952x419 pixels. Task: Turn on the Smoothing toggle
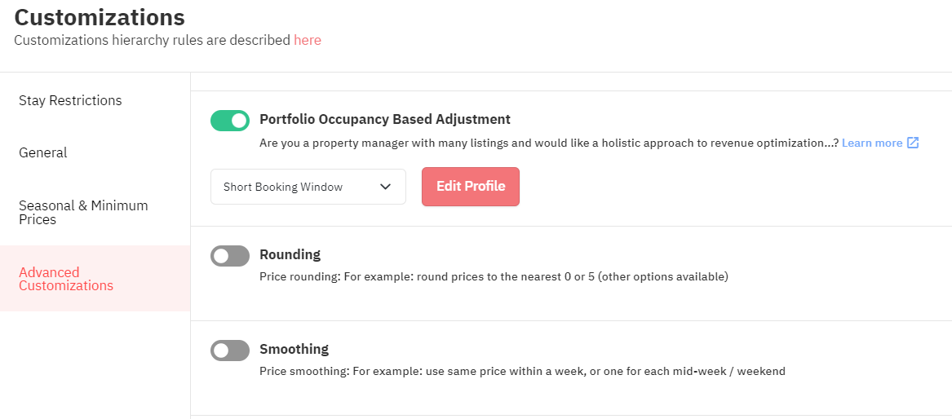(230, 351)
